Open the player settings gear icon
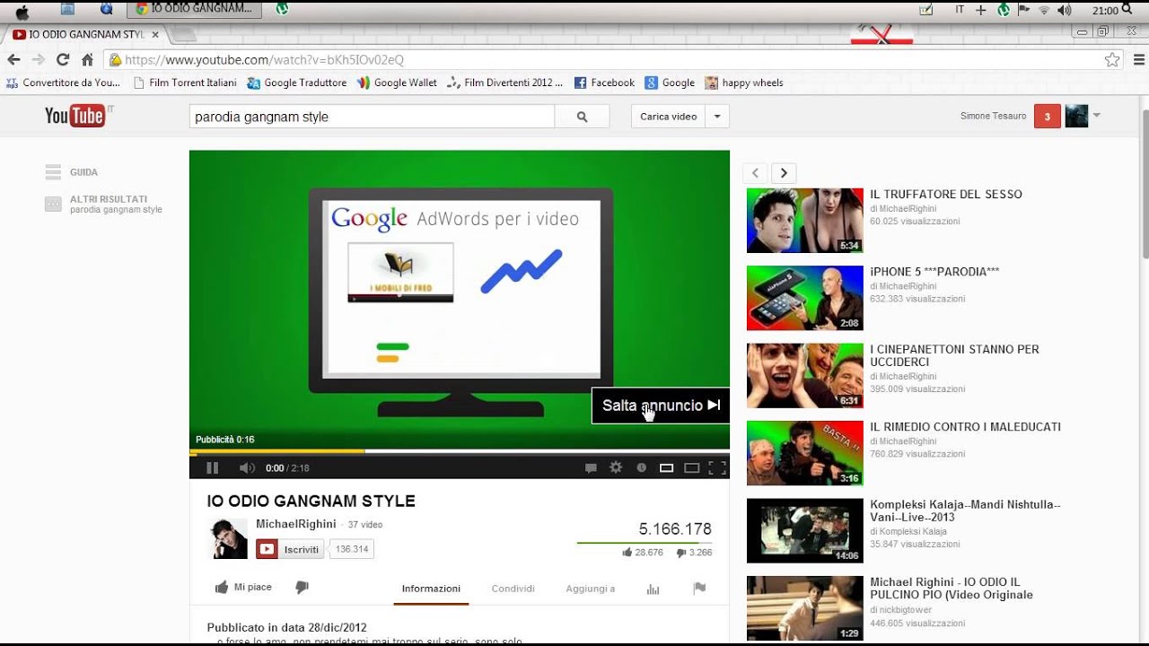 (x=616, y=467)
